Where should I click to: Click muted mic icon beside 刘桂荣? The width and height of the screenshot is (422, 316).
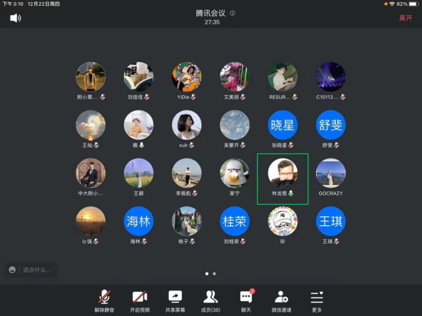[243, 241]
